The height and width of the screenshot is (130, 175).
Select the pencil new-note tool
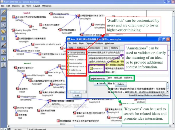click(3, 12)
